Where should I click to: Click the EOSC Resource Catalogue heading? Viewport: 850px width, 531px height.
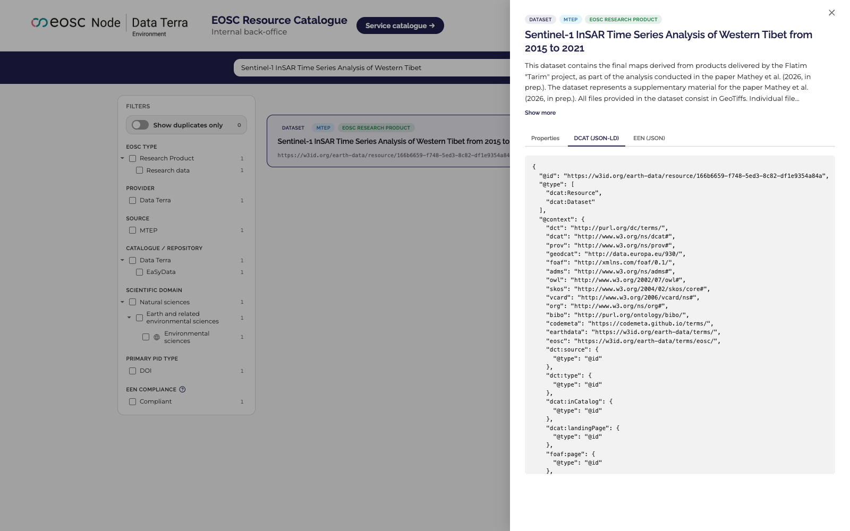[279, 20]
